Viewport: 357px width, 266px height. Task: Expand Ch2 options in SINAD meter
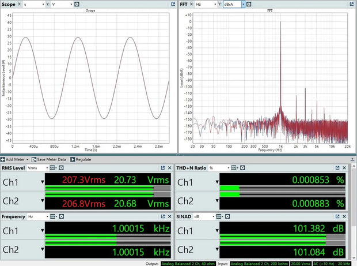pyautogui.click(x=218, y=250)
